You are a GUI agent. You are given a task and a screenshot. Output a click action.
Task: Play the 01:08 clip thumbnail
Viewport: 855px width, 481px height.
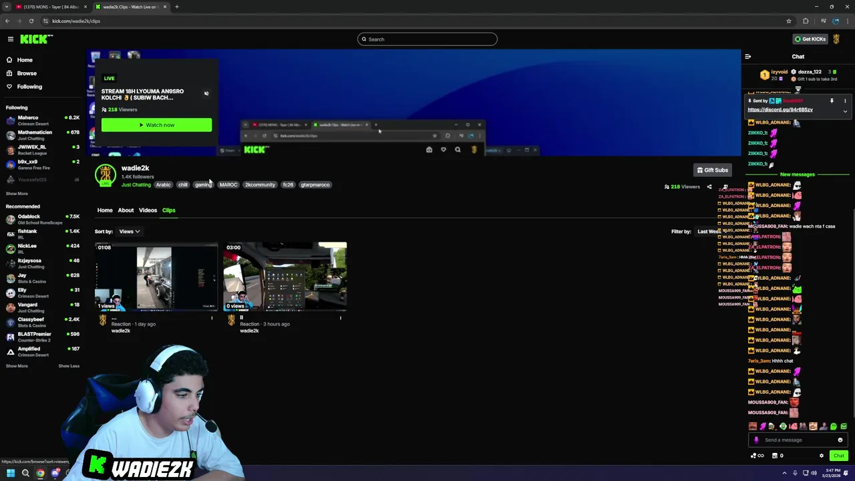(156, 277)
